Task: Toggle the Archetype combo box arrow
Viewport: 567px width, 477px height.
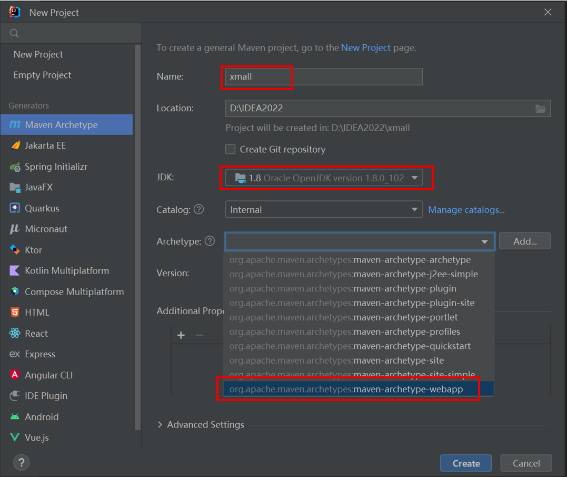Action: click(484, 242)
